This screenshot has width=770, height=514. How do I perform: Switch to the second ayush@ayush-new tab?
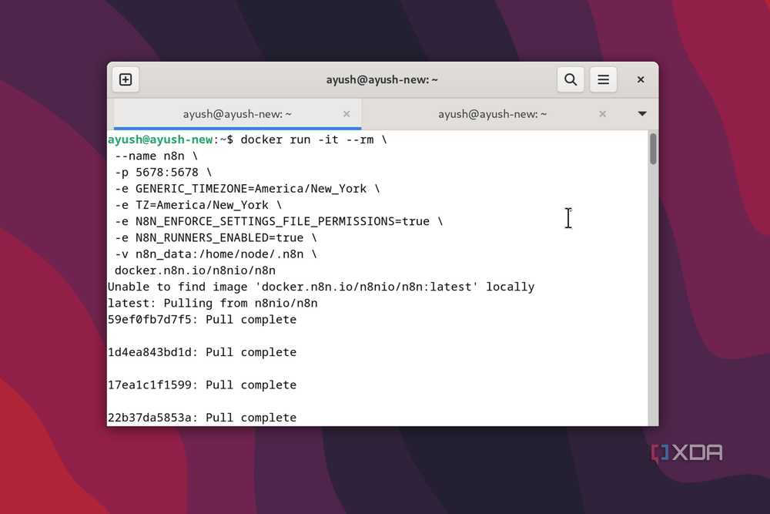(493, 114)
